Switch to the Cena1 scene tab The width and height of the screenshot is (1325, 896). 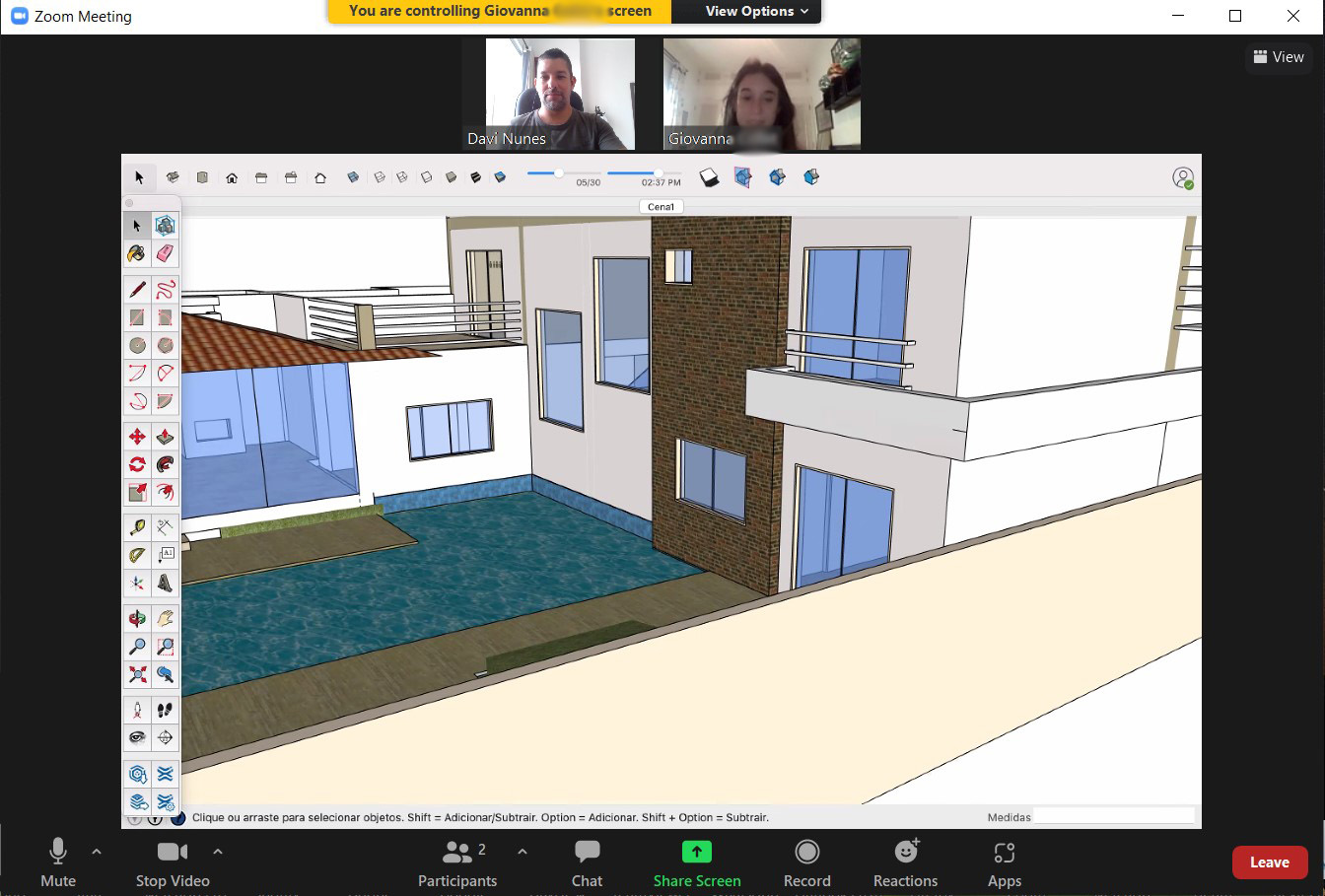[x=661, y=206]
